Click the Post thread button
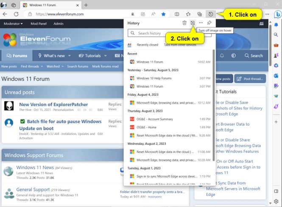 [250, 79]
